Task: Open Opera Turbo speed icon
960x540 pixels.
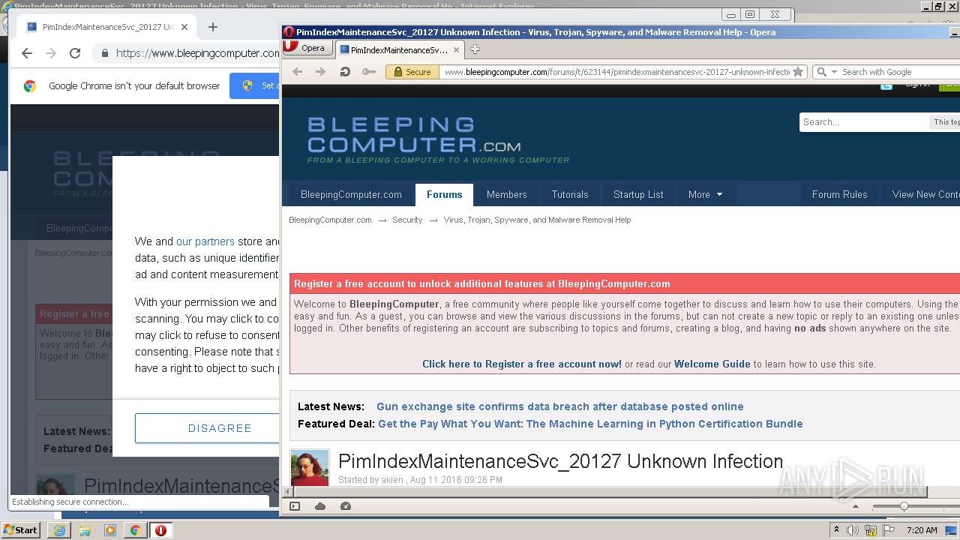Action: 346,506
